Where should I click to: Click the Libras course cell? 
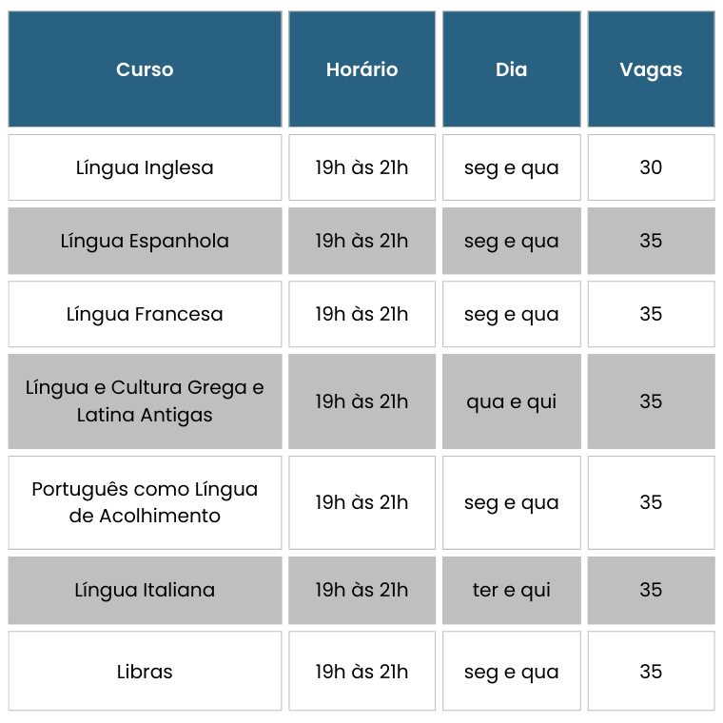click(145, 672)
